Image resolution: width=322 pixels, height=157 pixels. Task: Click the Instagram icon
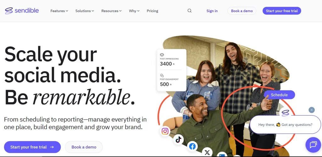[165, 131]
